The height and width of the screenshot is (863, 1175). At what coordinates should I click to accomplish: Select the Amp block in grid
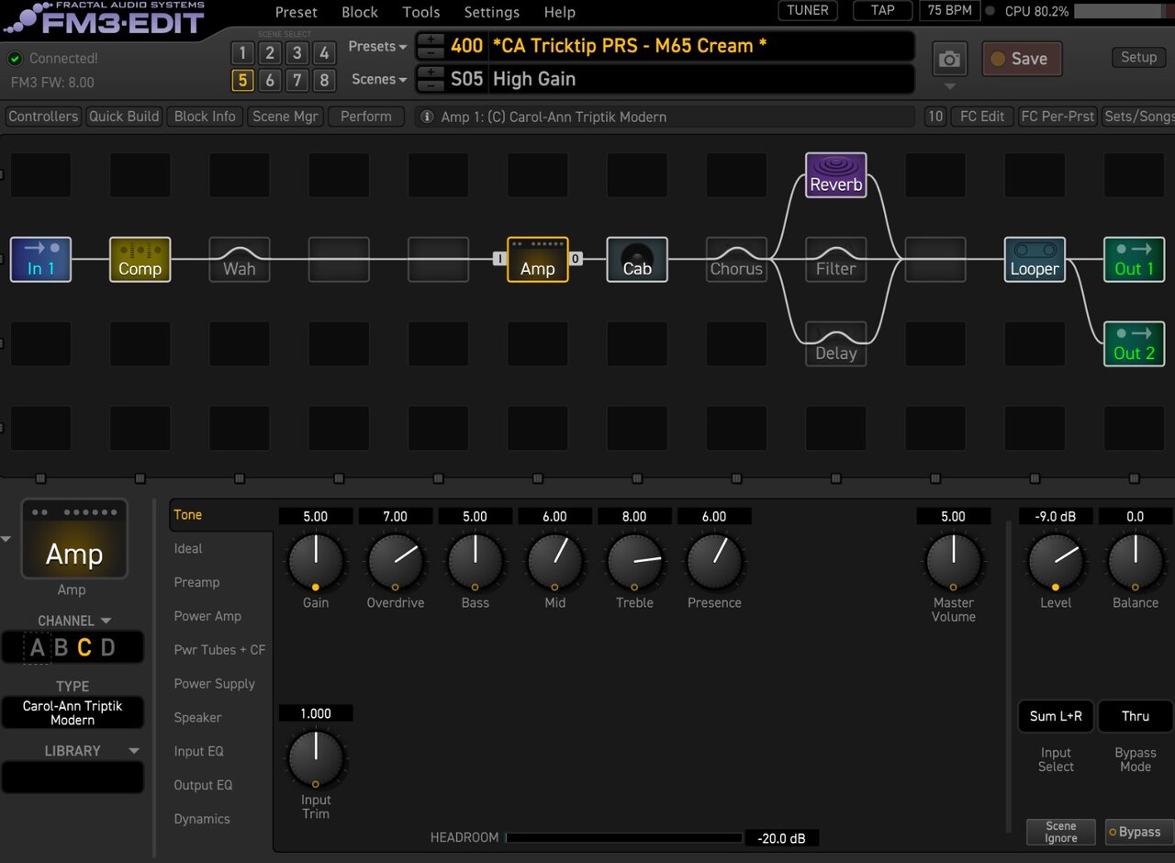coord(538,259)
